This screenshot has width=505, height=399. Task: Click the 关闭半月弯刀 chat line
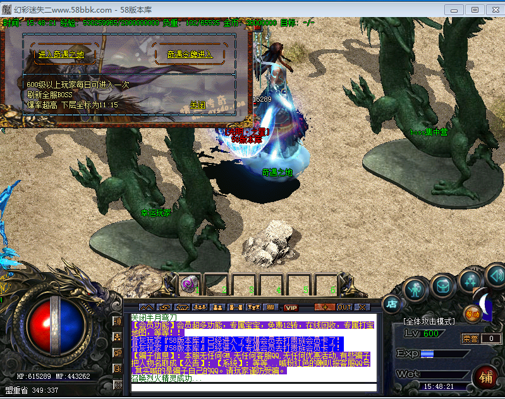click(154, 318)
